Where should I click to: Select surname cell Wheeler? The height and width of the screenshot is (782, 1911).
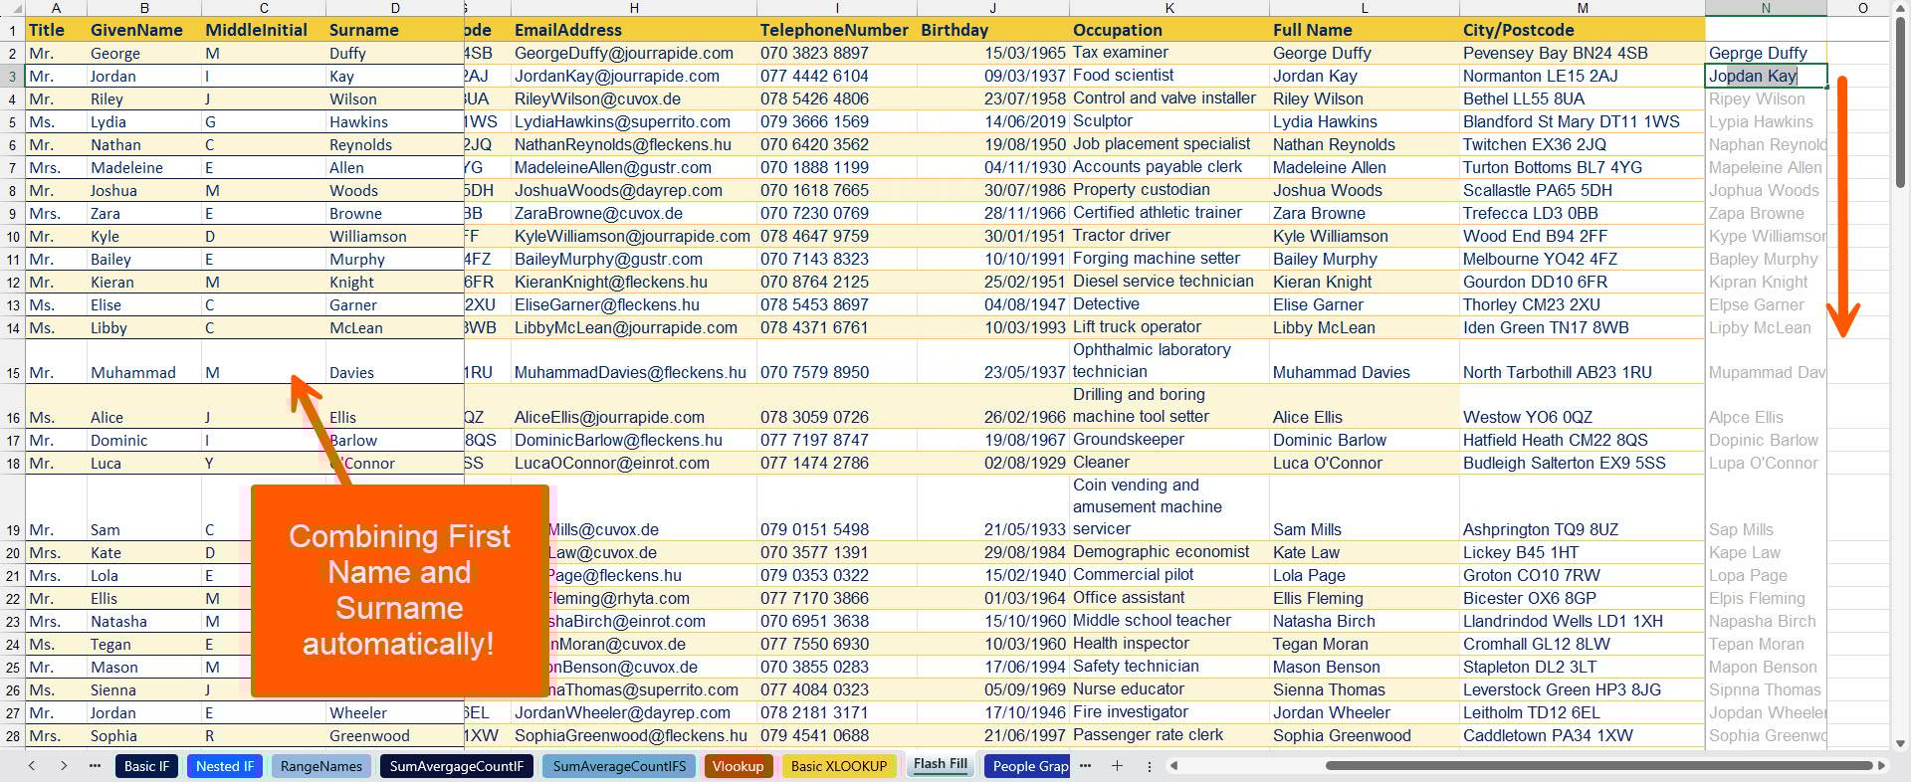pos(395,712)
